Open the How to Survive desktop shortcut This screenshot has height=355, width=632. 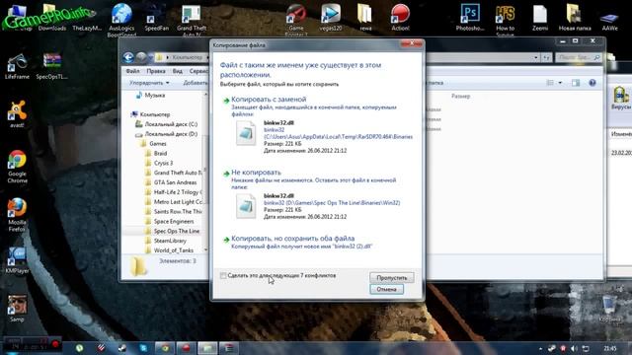coord(505,20)
